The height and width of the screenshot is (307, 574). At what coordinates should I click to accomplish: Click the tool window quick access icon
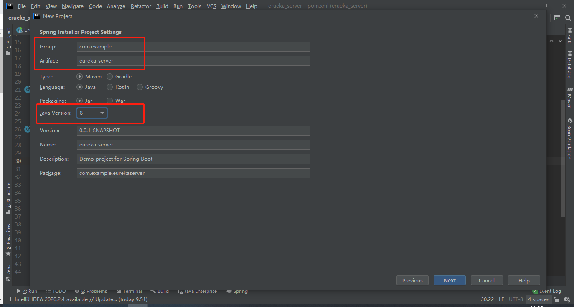click(x=8, y=299)
